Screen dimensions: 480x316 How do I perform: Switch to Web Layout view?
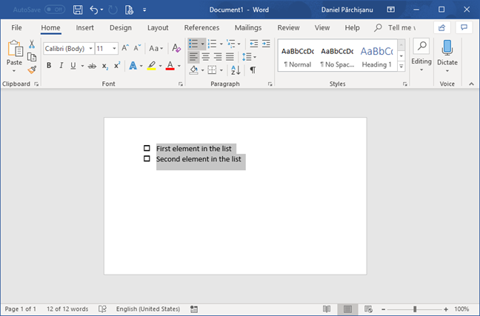[368, 309]
